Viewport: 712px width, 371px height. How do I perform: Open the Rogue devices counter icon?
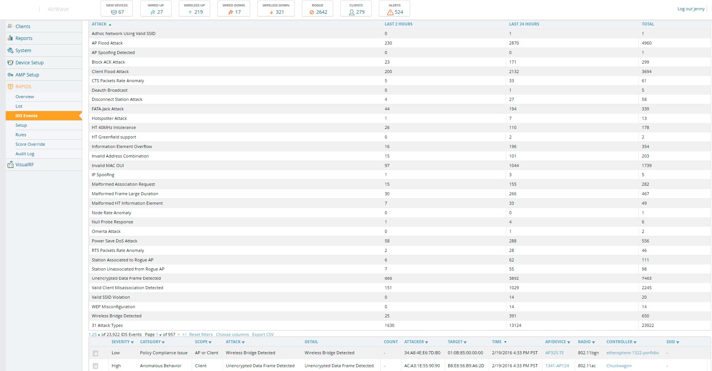click(x=312, y=12)
